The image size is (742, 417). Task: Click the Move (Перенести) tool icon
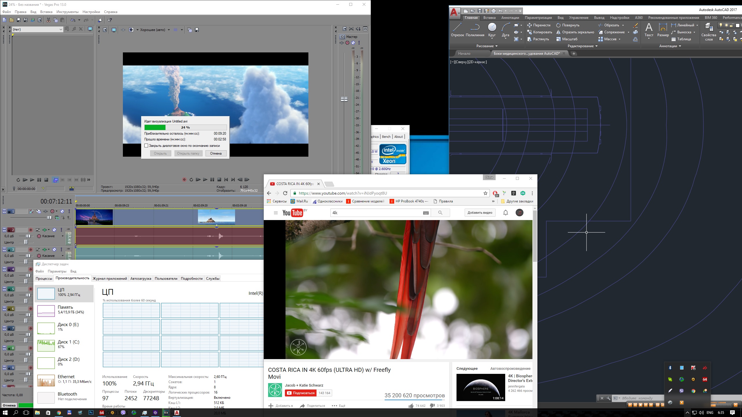[529, 25]
